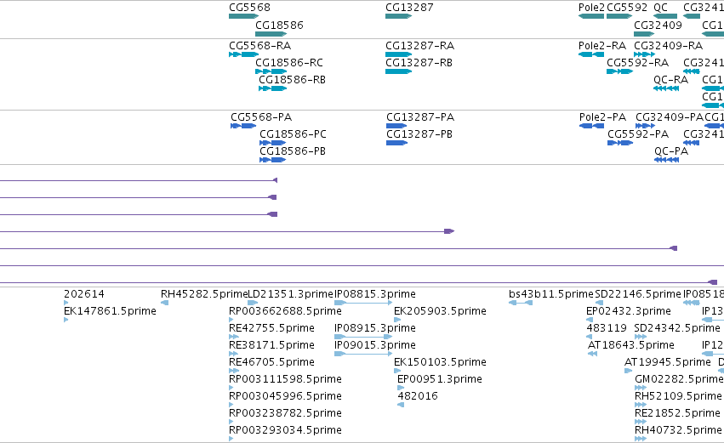Click the 202614 EST label

[84, 294]
